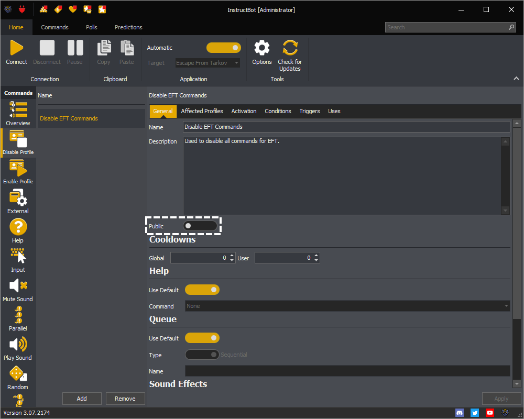The height and width of the screenshot is (419, 524).
Task: Open the Uses tab
Action: pos(334,111)
